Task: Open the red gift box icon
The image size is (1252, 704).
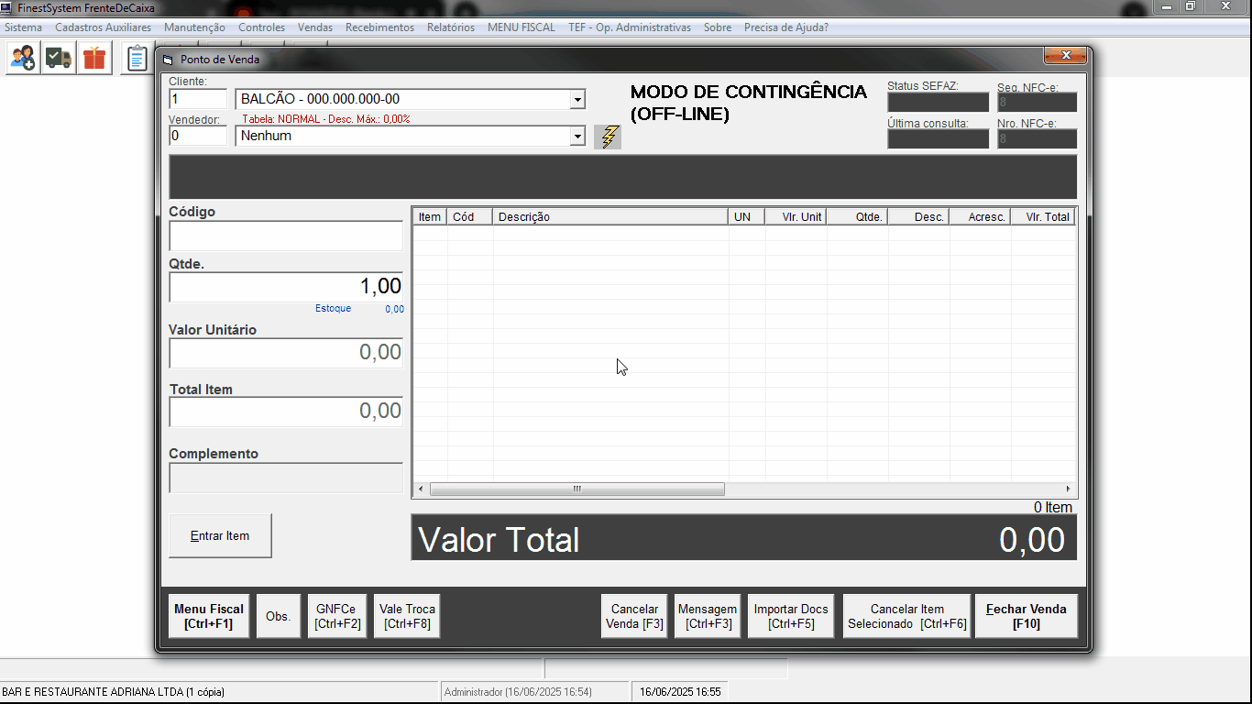Action: click(94, 59)
